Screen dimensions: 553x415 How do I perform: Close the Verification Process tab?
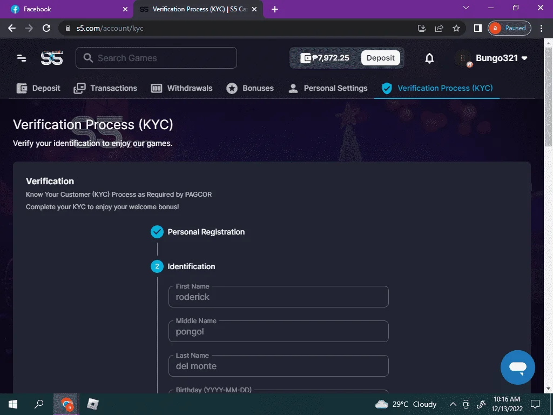click(x=254, y=9)
